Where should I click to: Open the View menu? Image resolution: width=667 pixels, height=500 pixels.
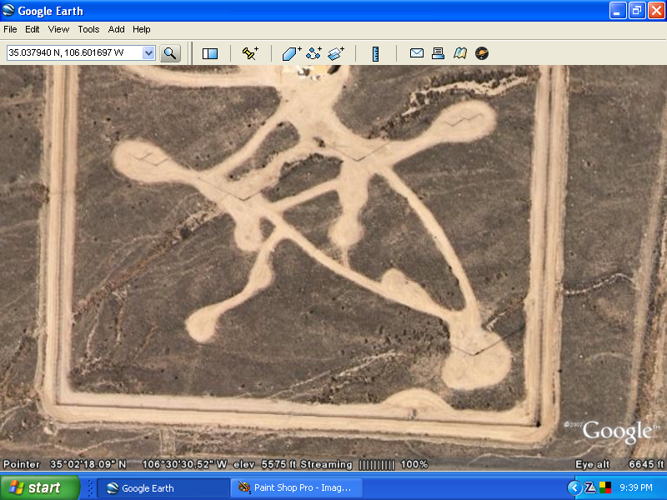pos(58,29)
